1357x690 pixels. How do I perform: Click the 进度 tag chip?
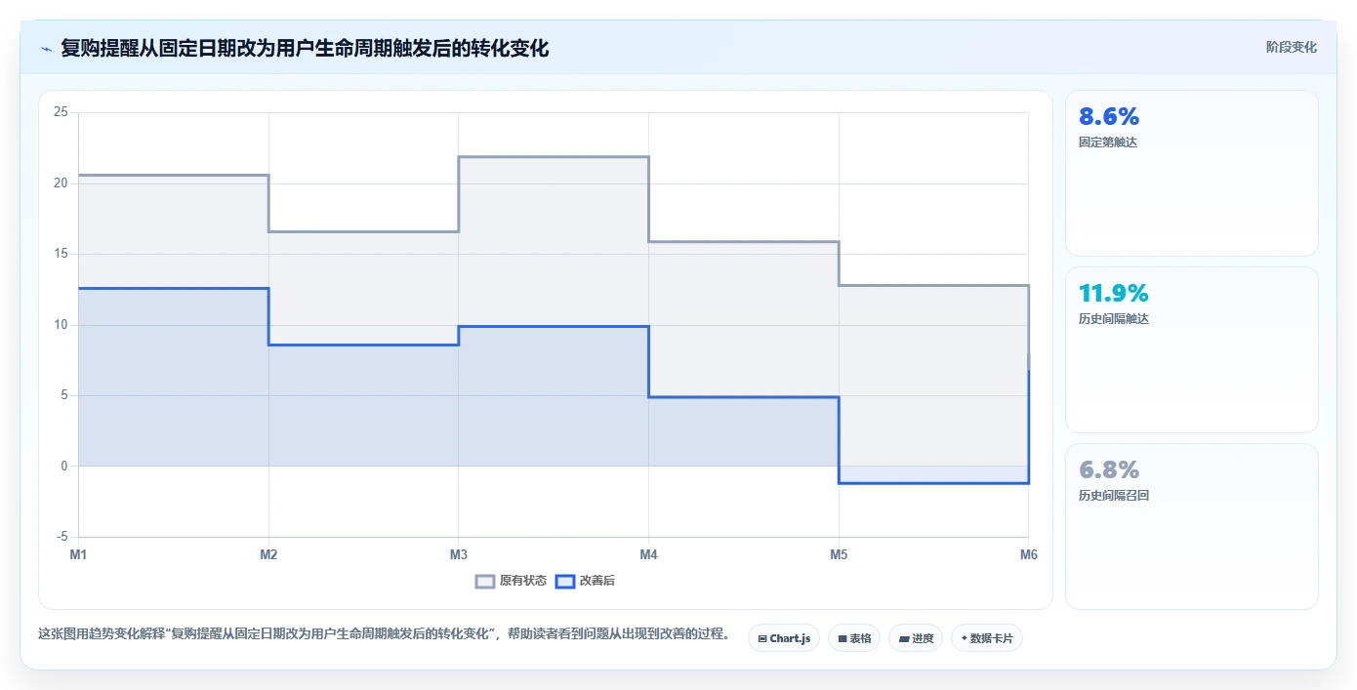tap(916, 638)
